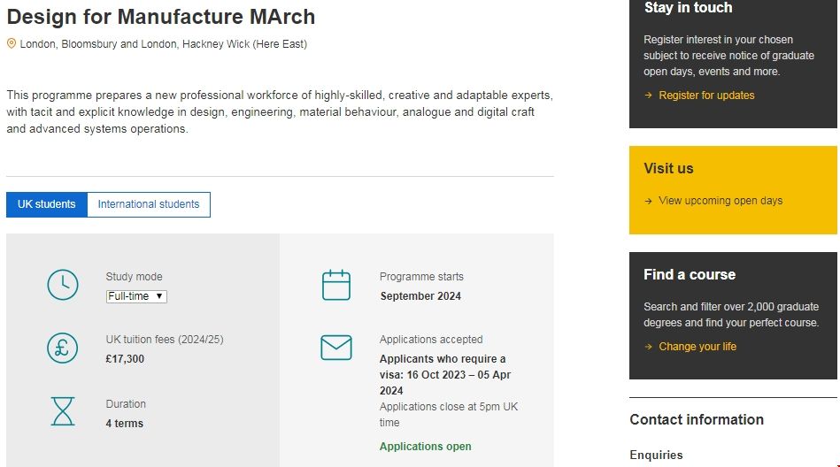840x467 pixels.
Task: Click arrow icon beside Register for updates
Action: (648, 96)
